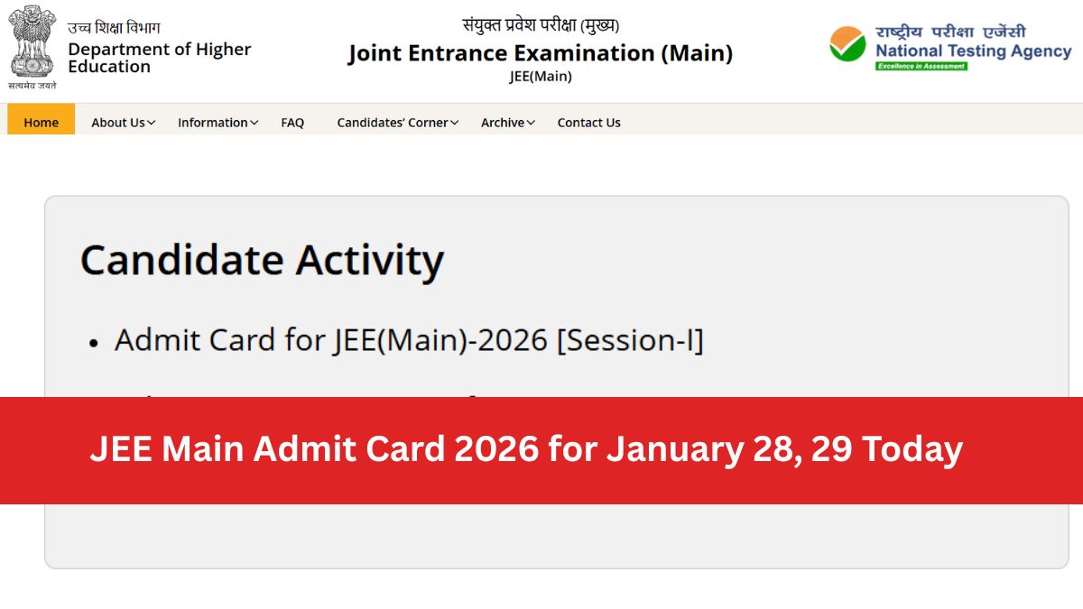Click the National Testing Agency logo
The width and height of the screenshot is (1083, 609).
tap(950, 45)
